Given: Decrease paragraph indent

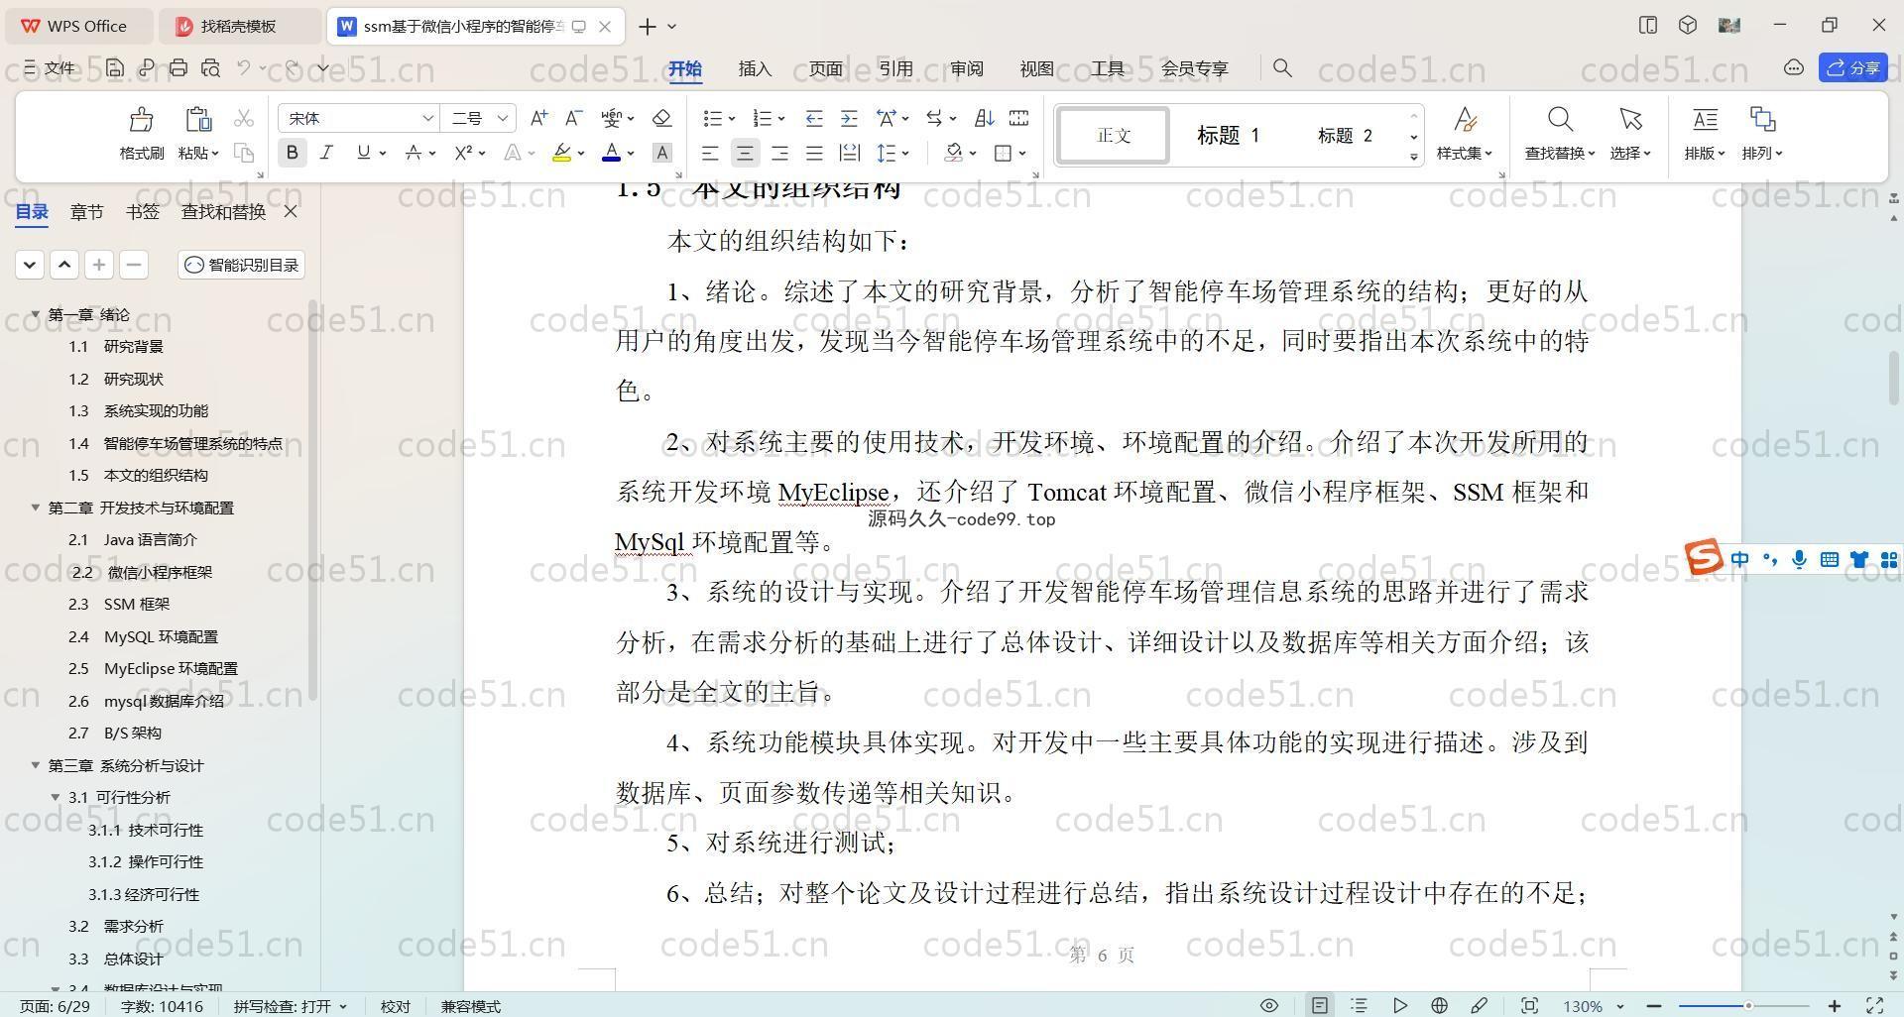Looking at the screenshot, I should click(814, 118).
